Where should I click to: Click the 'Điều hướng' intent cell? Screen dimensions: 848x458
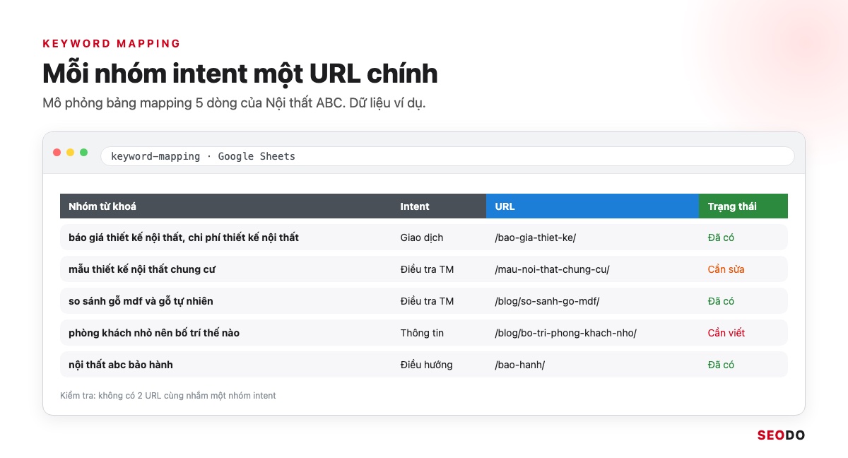(426, 365)
